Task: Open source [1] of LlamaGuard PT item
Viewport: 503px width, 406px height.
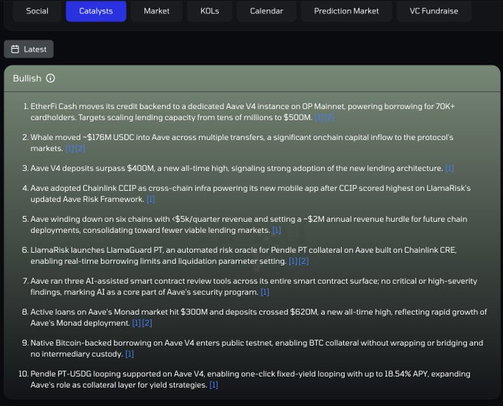Action: tap(293, 261)
